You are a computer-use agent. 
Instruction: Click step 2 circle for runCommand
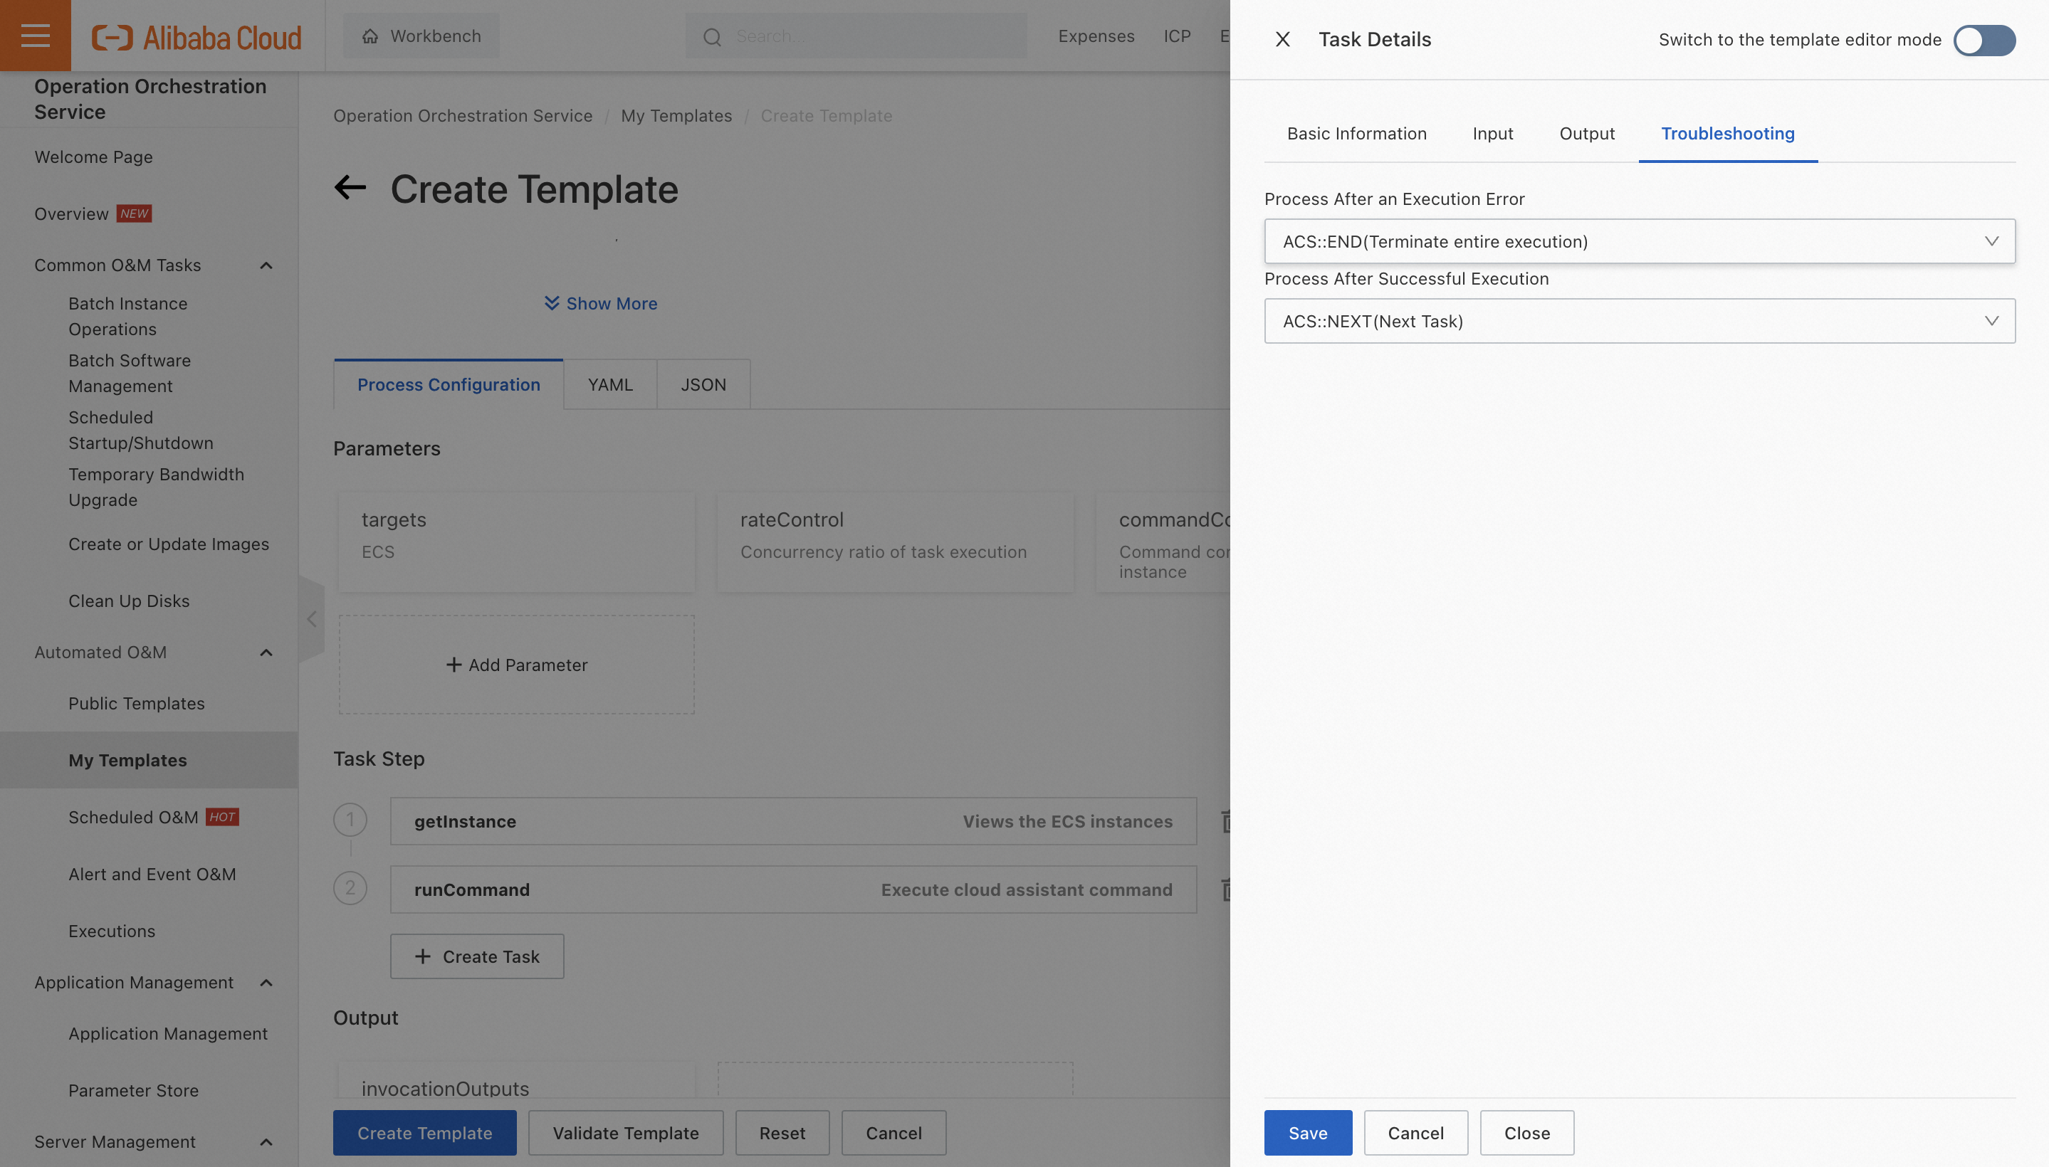click(350, 888)
